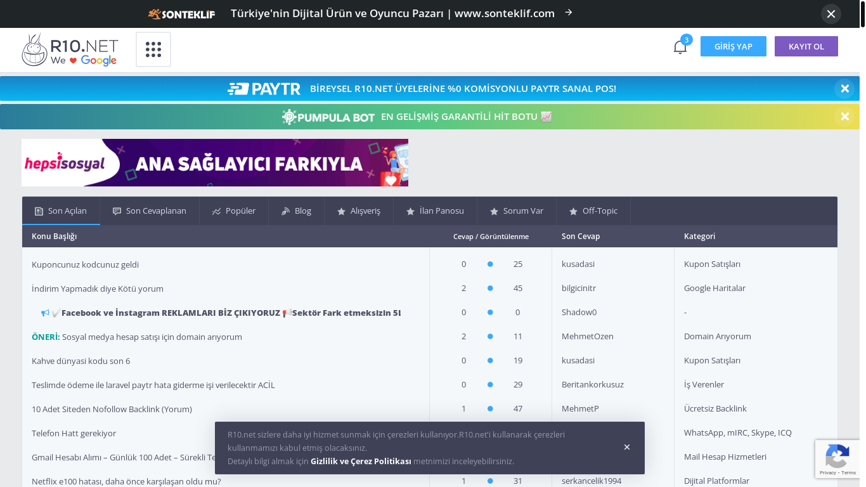Select the Alışveriş tab

point(359,211)
